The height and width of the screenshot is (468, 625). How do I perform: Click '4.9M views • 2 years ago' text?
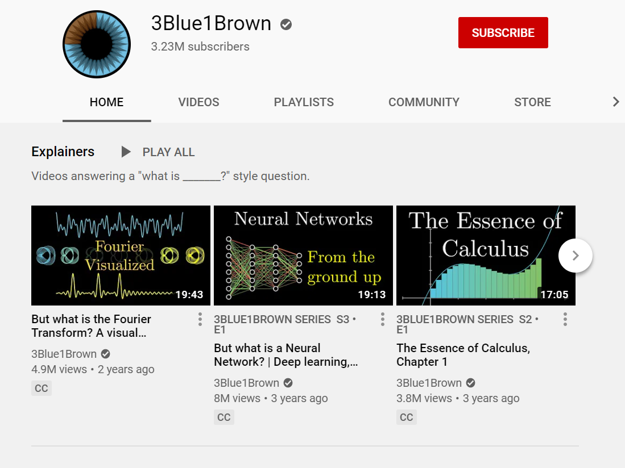(x=93, y=370)
